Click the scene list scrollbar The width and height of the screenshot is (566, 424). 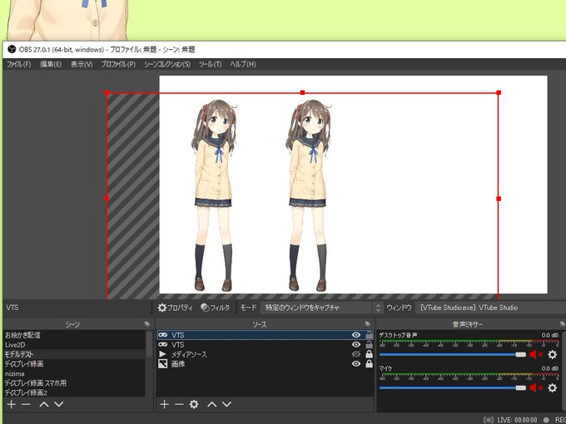tap(149, 344)
